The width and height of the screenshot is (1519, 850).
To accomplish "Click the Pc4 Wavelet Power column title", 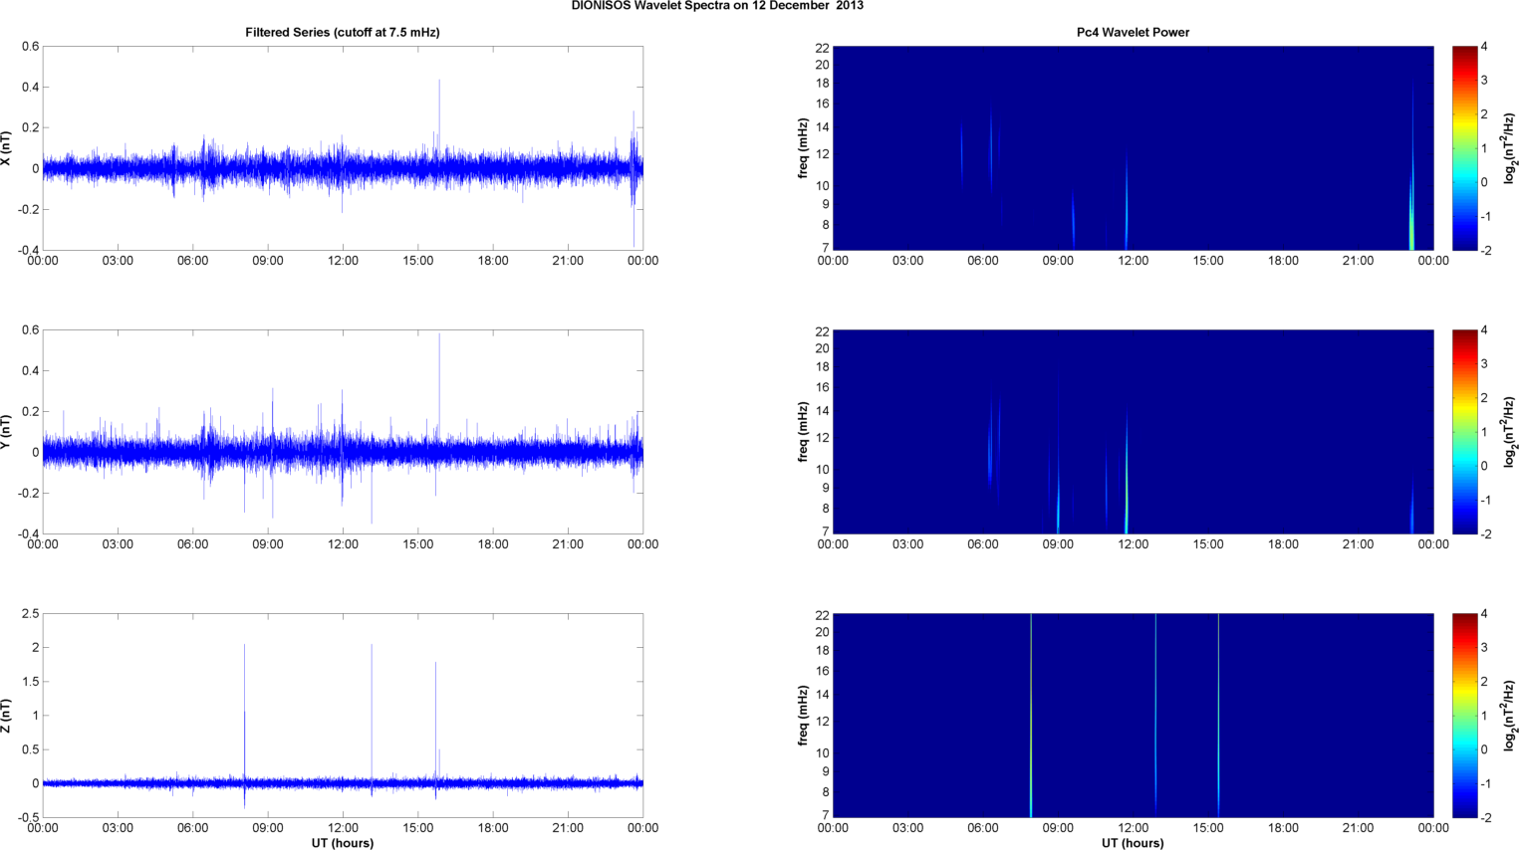I will [x=1133, y=33].
